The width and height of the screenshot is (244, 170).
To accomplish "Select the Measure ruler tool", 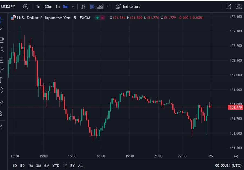I will pos(2,103).
